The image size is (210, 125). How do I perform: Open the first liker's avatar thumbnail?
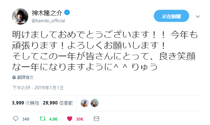[x=85, y=103]
